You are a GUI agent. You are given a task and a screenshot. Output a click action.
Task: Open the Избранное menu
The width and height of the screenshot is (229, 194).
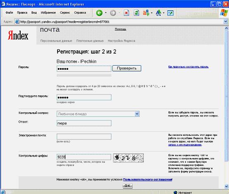48,13
